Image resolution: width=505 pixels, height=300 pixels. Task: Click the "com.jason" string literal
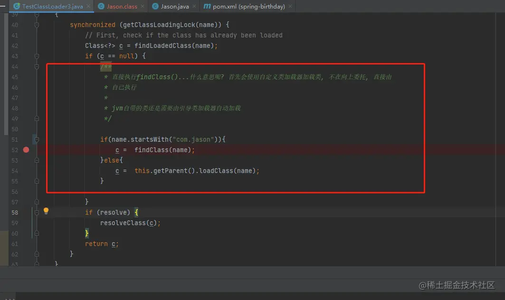[x=193, y=139]
